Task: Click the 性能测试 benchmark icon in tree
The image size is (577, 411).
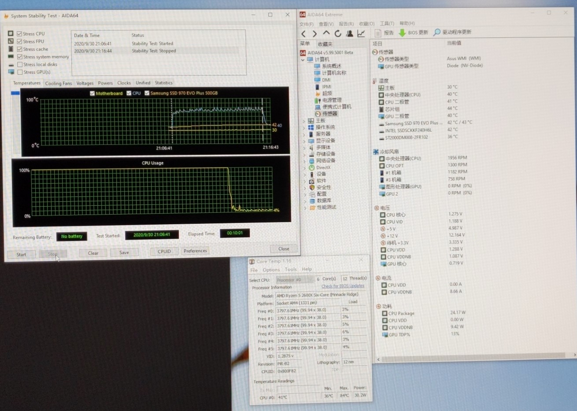Action: [312, 207]
